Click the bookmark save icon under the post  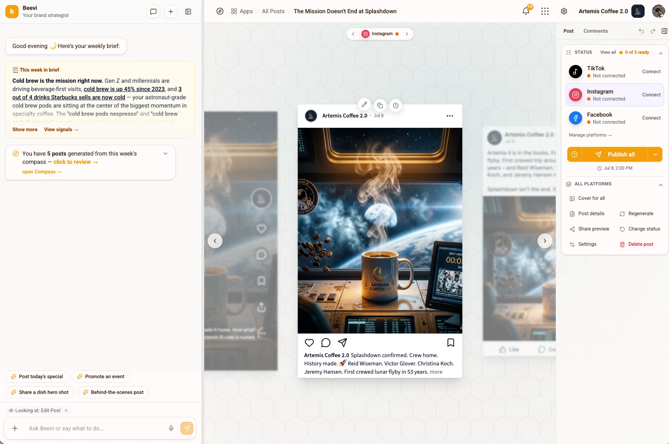click(x=451, y=343)
